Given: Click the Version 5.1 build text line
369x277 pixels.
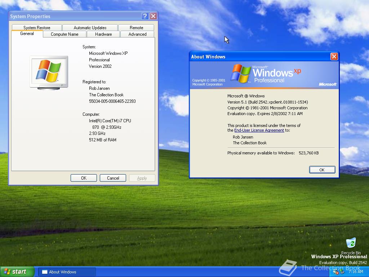Looking at the screenshot, I should click(268, 102).
